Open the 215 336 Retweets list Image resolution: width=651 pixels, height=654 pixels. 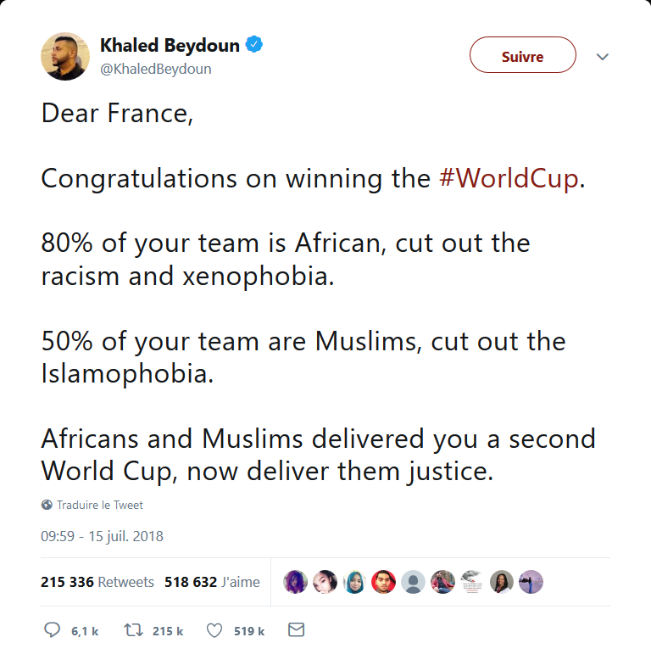[x=97, y=582]
